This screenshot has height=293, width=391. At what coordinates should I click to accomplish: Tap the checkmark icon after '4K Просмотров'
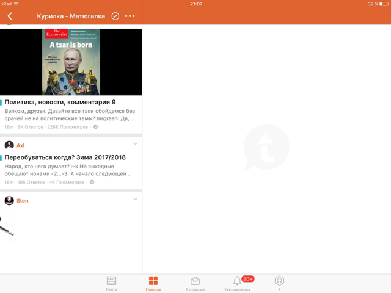coord(92,182)
